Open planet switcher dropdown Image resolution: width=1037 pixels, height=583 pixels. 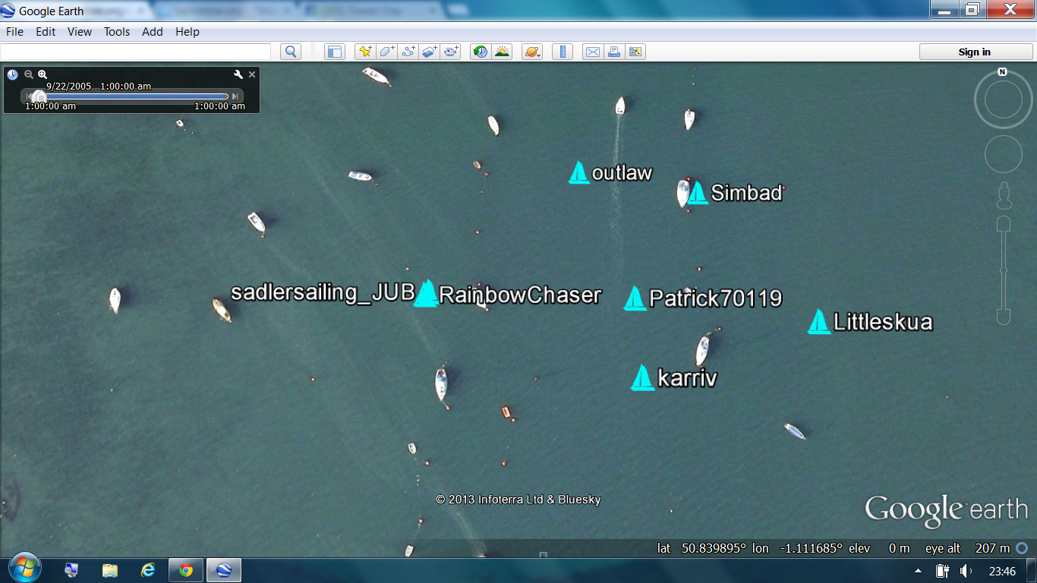[532, 52]
